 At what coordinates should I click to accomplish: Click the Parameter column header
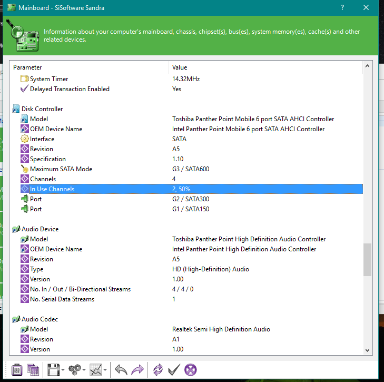[90, 67]
